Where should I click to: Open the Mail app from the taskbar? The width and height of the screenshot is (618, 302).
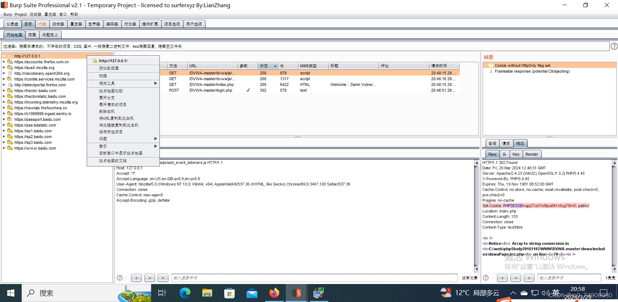[252, 293]
